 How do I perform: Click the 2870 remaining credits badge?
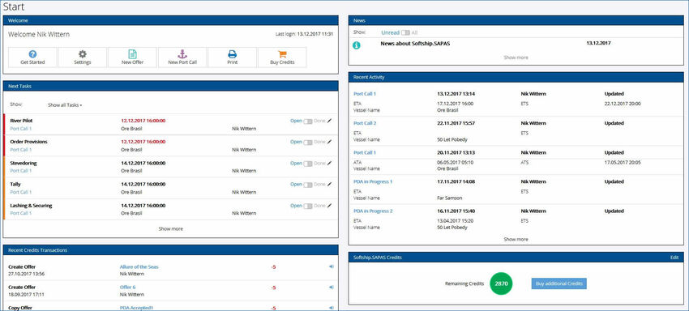click(x=501, y=283)
